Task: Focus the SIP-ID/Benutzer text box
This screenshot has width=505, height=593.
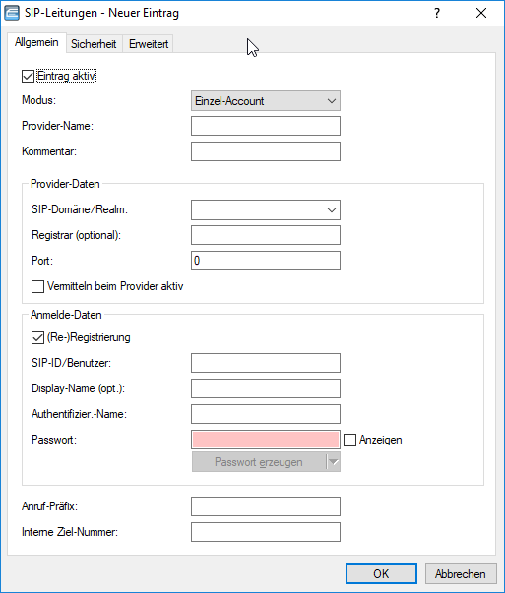Action: pos(266,363)
